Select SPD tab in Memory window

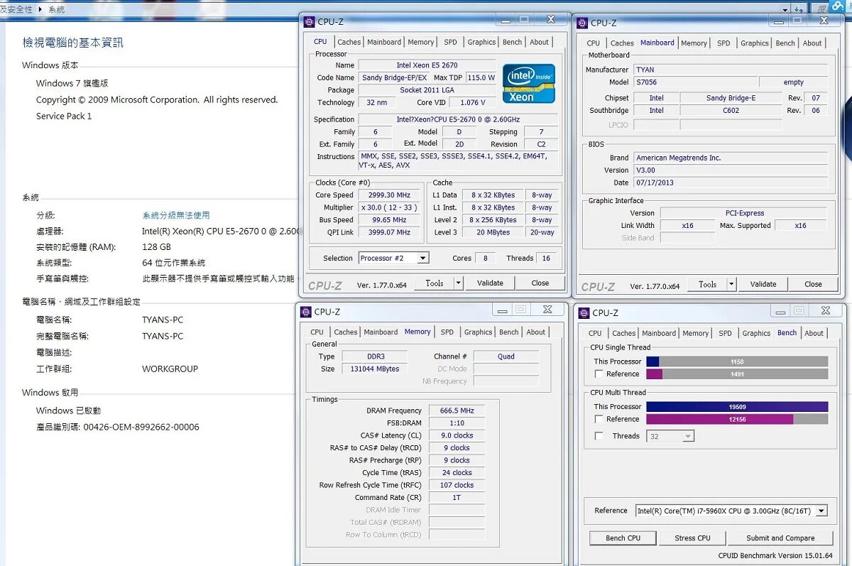(447, 332)
